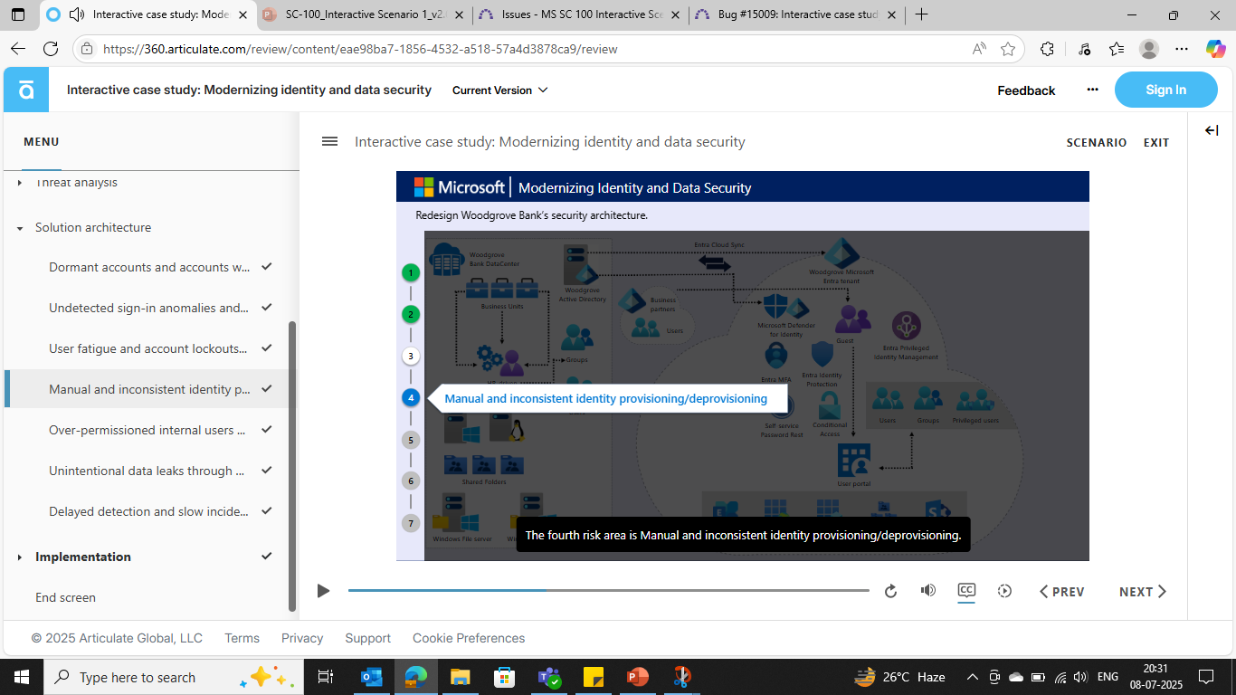Image resolution: width=1236 pixels, height=695 pixels.
Task: Toggle read aloud in address bar
Action: (x=979, y=49)
